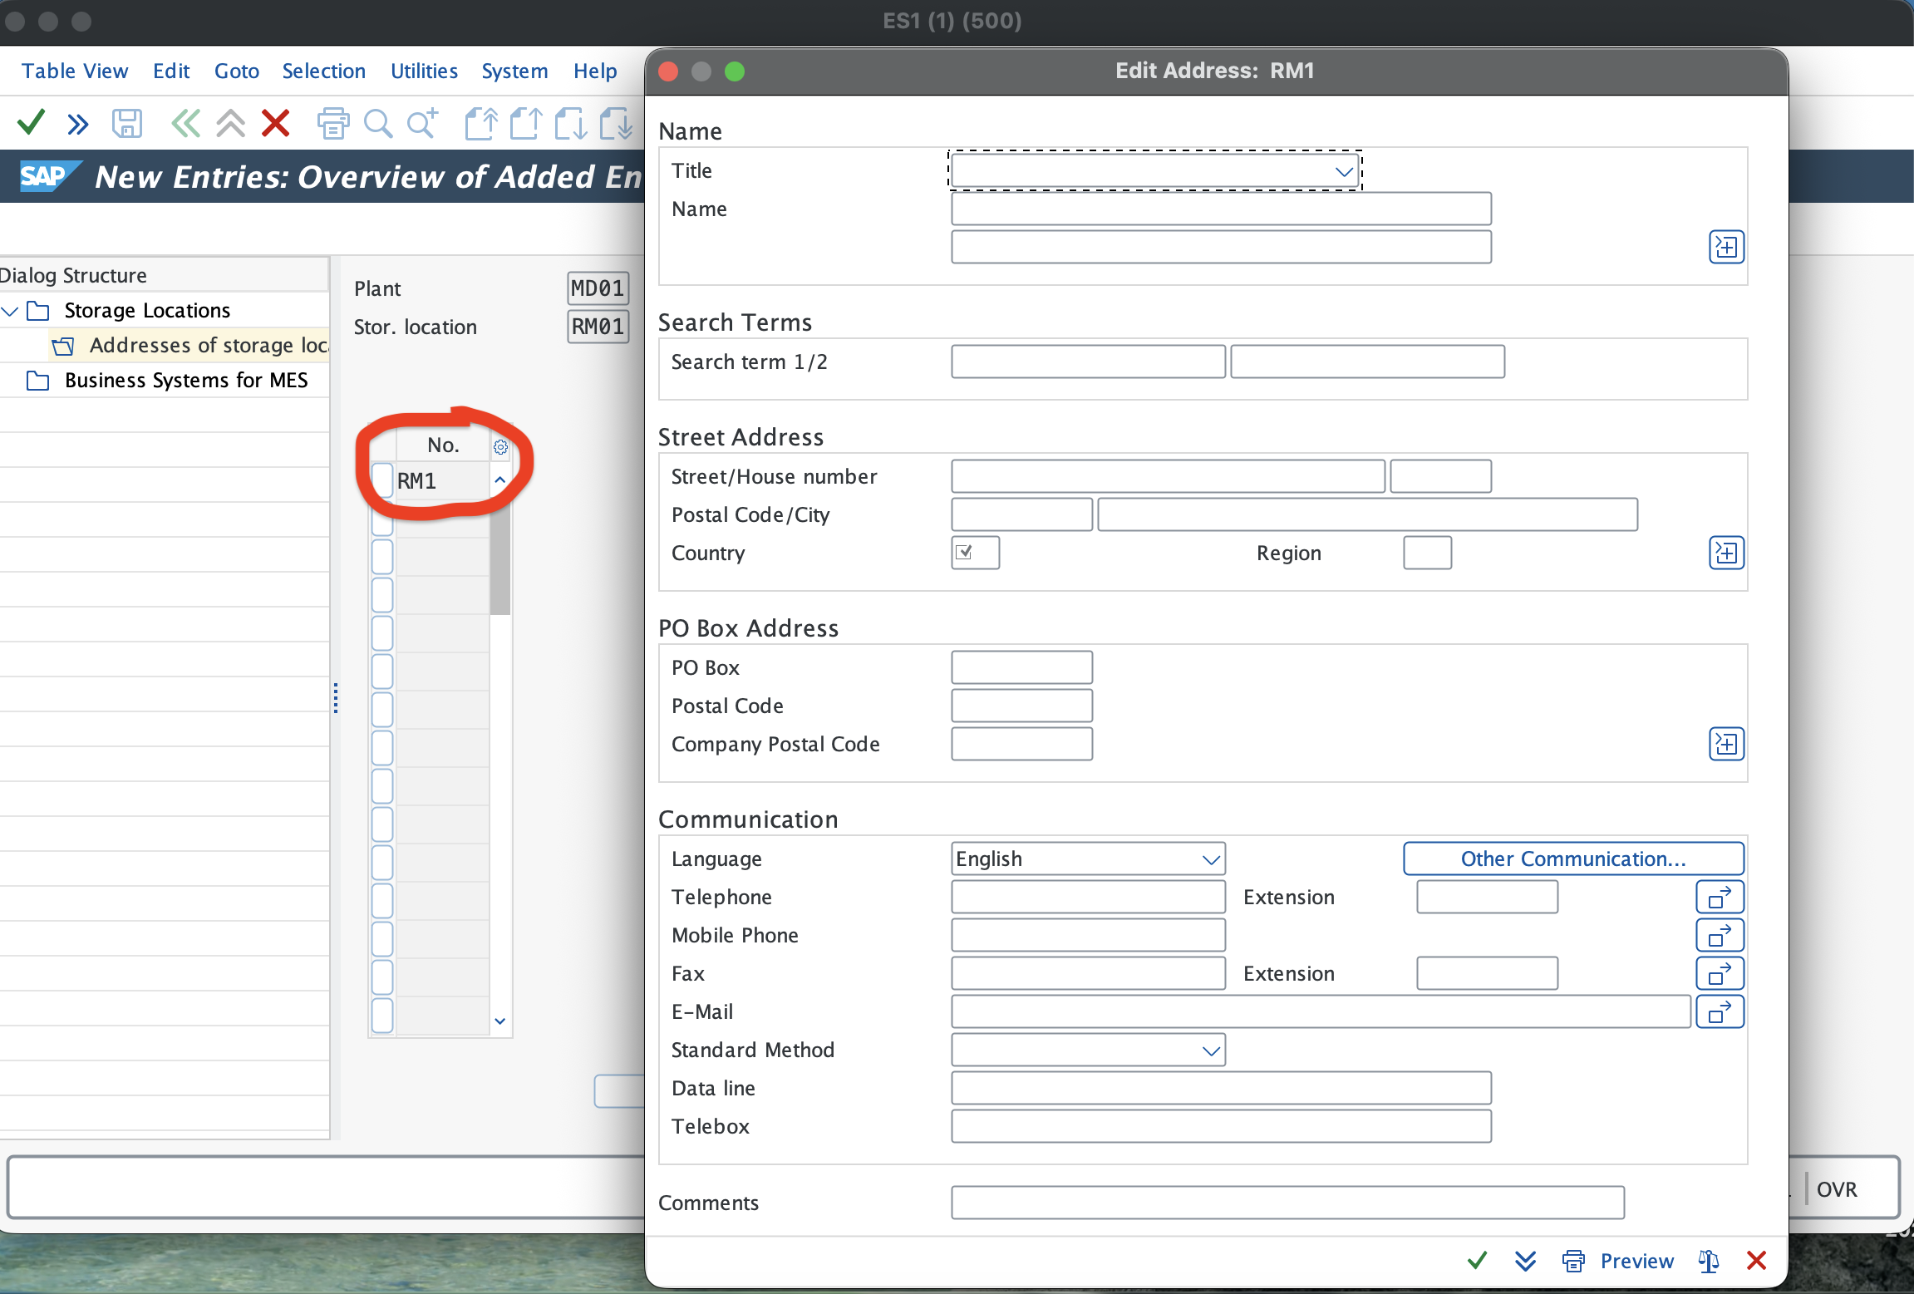Open the Table View menu
This screenshot has height=1294, width=1914.
75,71
